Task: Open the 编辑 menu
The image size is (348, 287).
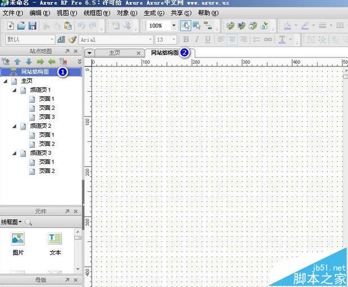Action: [x=40, y=13]
